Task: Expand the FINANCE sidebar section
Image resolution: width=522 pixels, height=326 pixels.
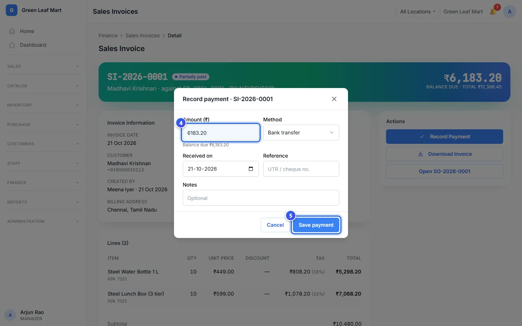Action: [43, 183]
